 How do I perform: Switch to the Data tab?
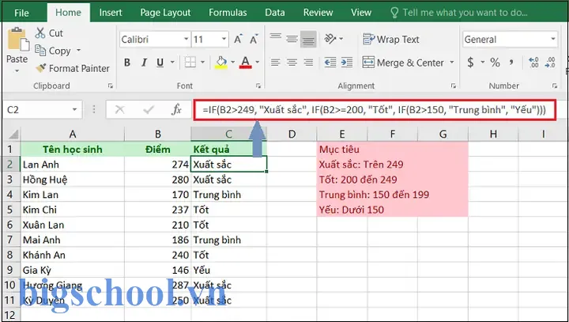(275, 13)
